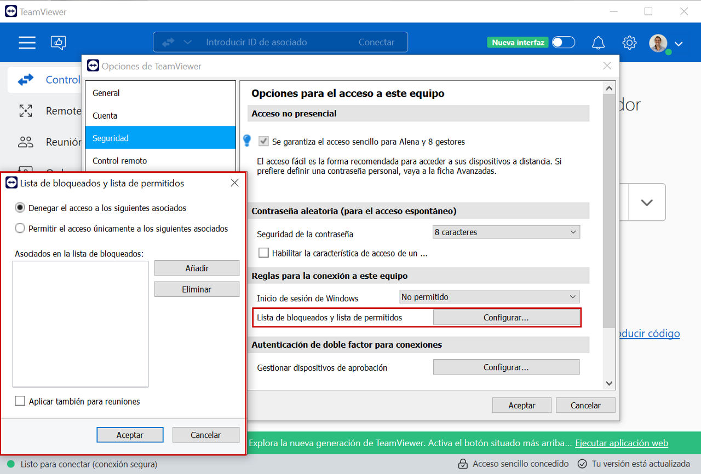Screen dimensions: 701x474
Task: Open the Seguridad de la contraseña dropdown
Action: click(x=506, y=232)
